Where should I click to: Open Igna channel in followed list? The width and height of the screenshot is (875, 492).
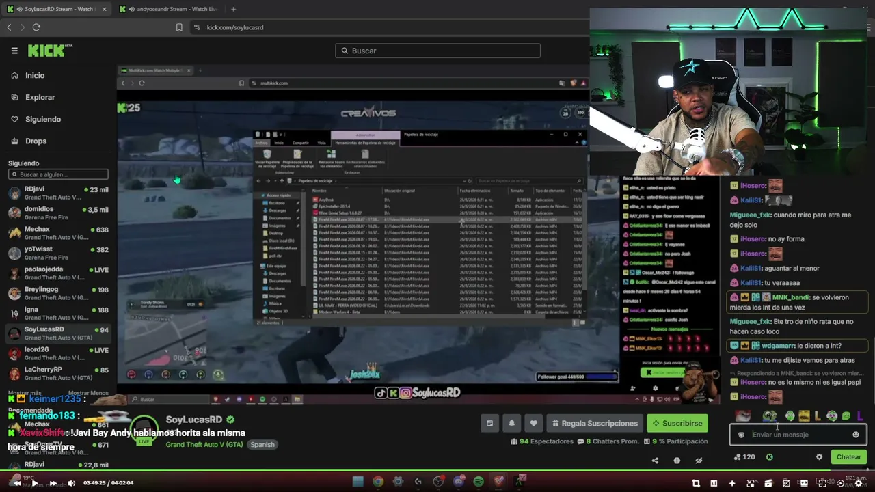click(x=58, y=313)
